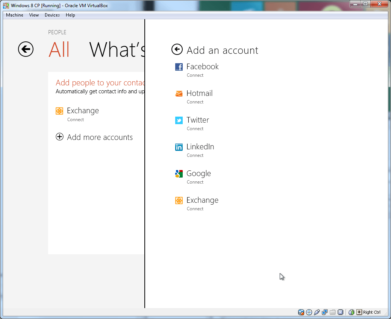Click Connect under Google
Viewport: 391px width, 319px height.
tap(195, 182)
